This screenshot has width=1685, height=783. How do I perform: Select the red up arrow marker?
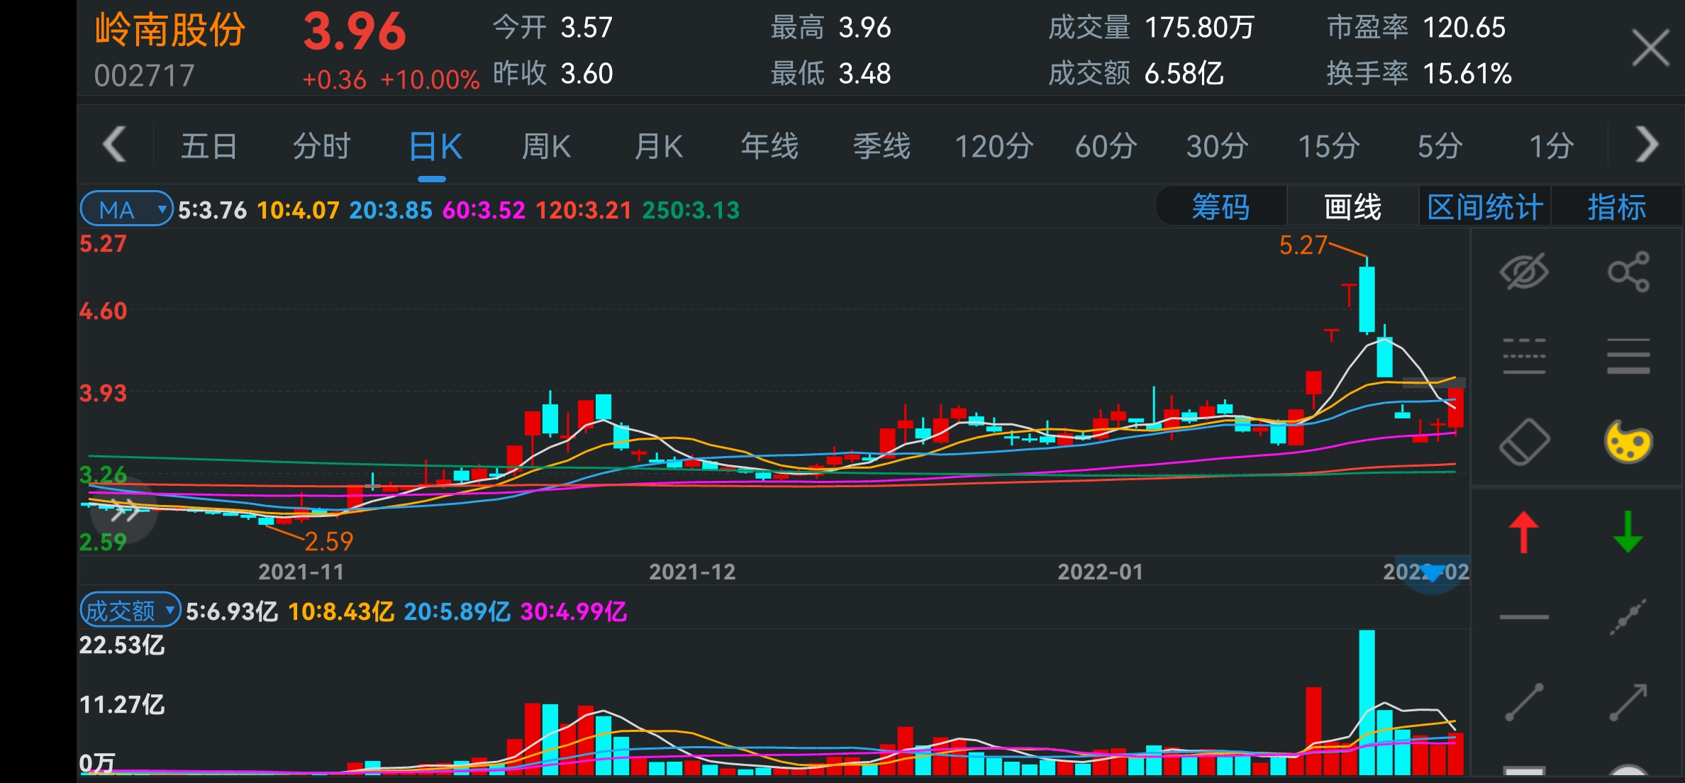1524,532
